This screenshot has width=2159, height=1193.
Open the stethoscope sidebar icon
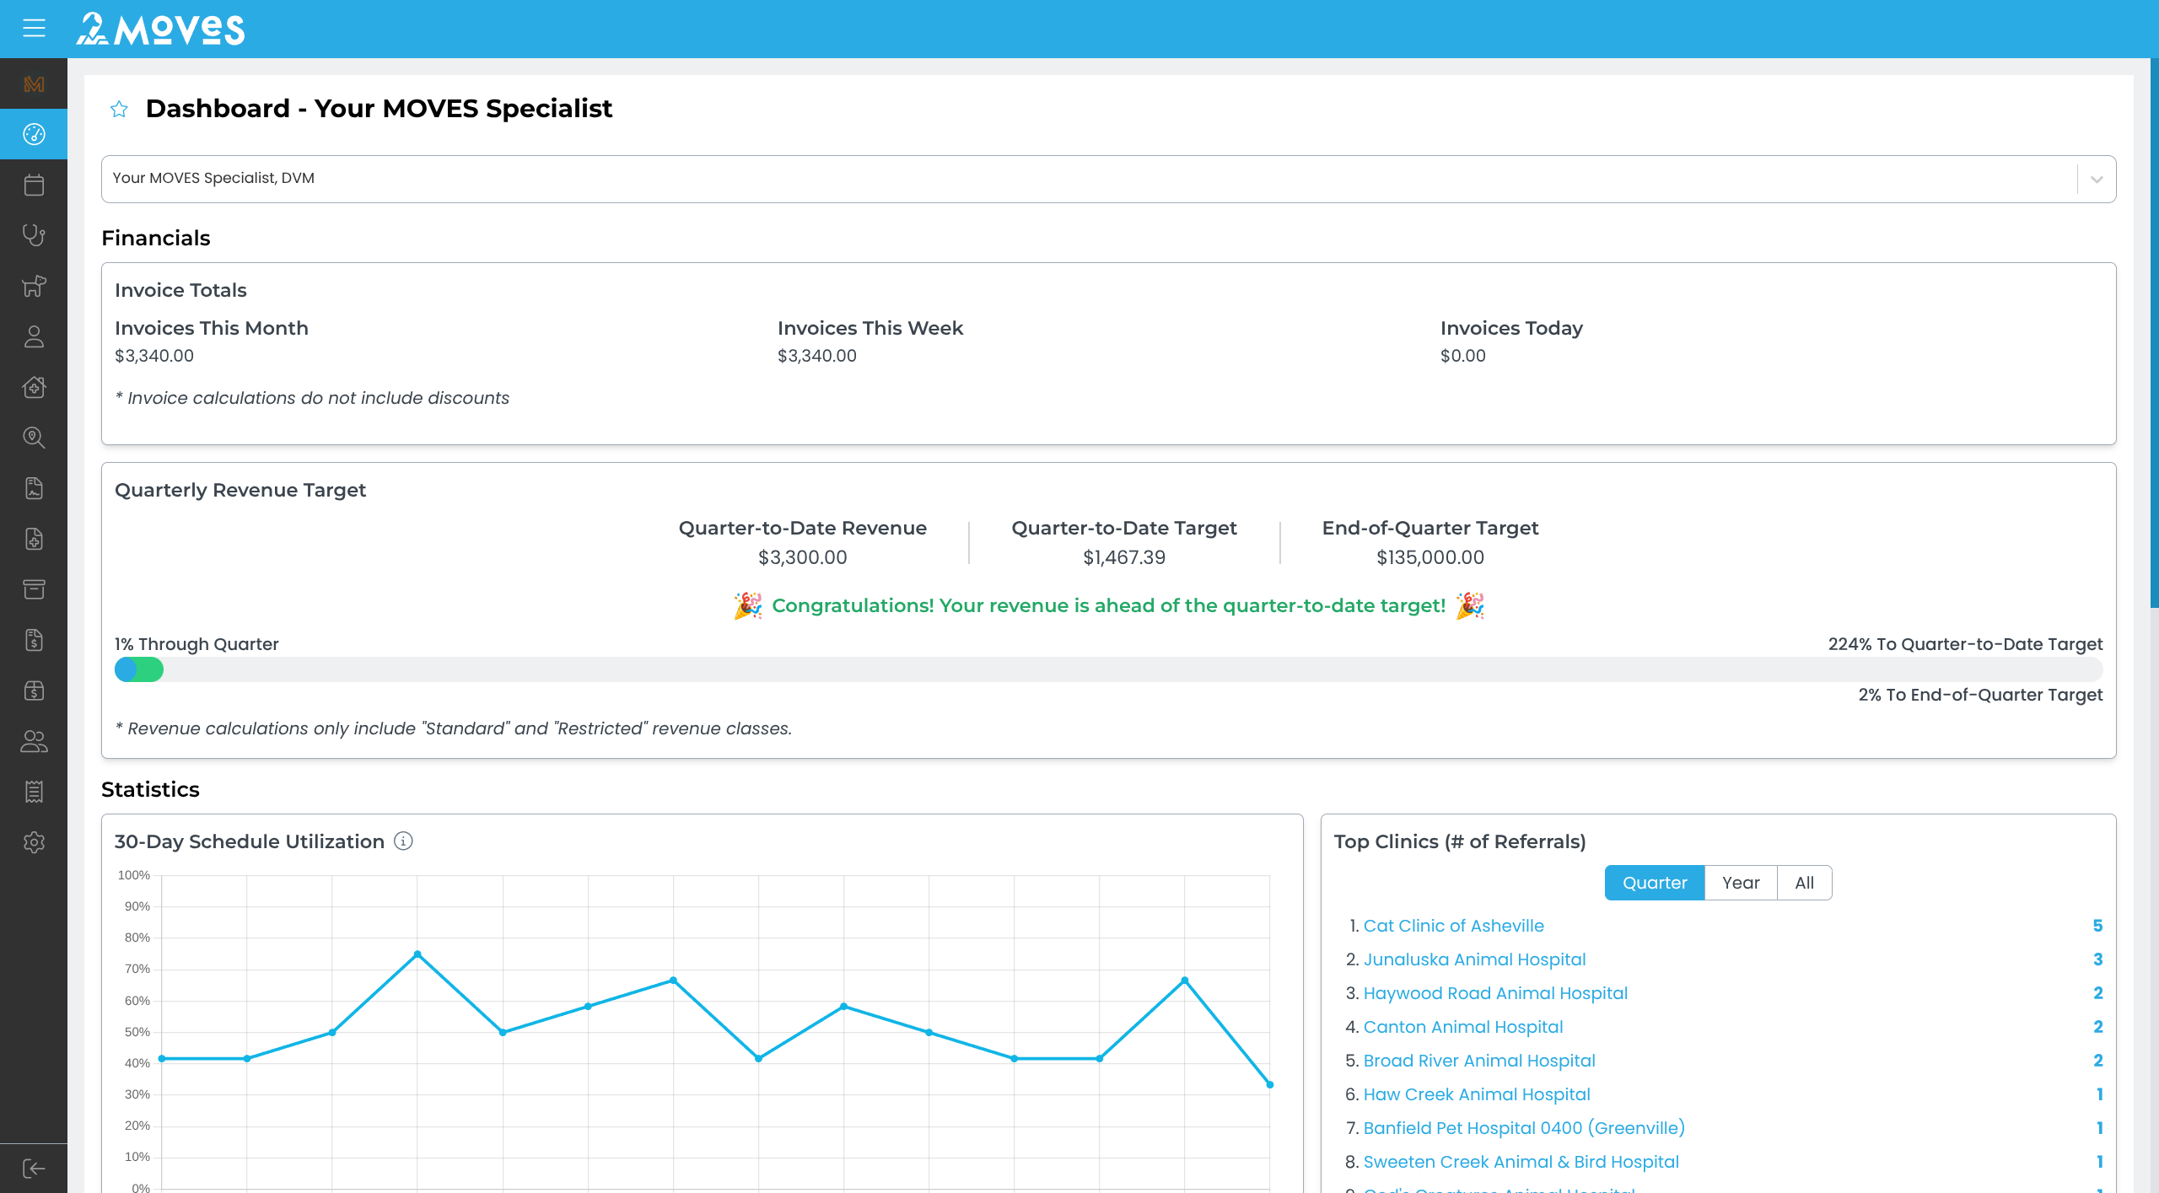coord(34,235)
